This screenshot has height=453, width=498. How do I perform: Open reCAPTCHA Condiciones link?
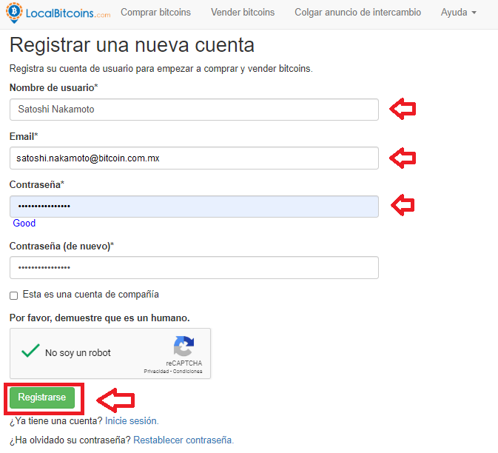pos(187,371)
